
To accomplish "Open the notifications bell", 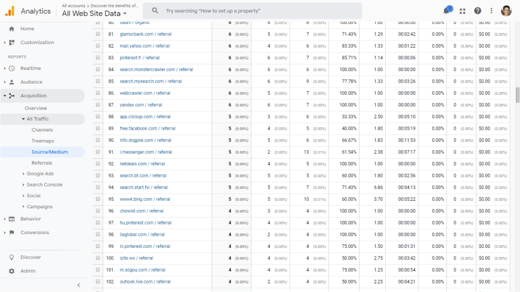I will coord(446,11).
